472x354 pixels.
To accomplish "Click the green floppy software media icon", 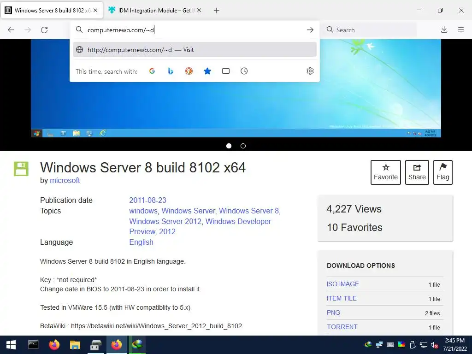I will point(21,169).
